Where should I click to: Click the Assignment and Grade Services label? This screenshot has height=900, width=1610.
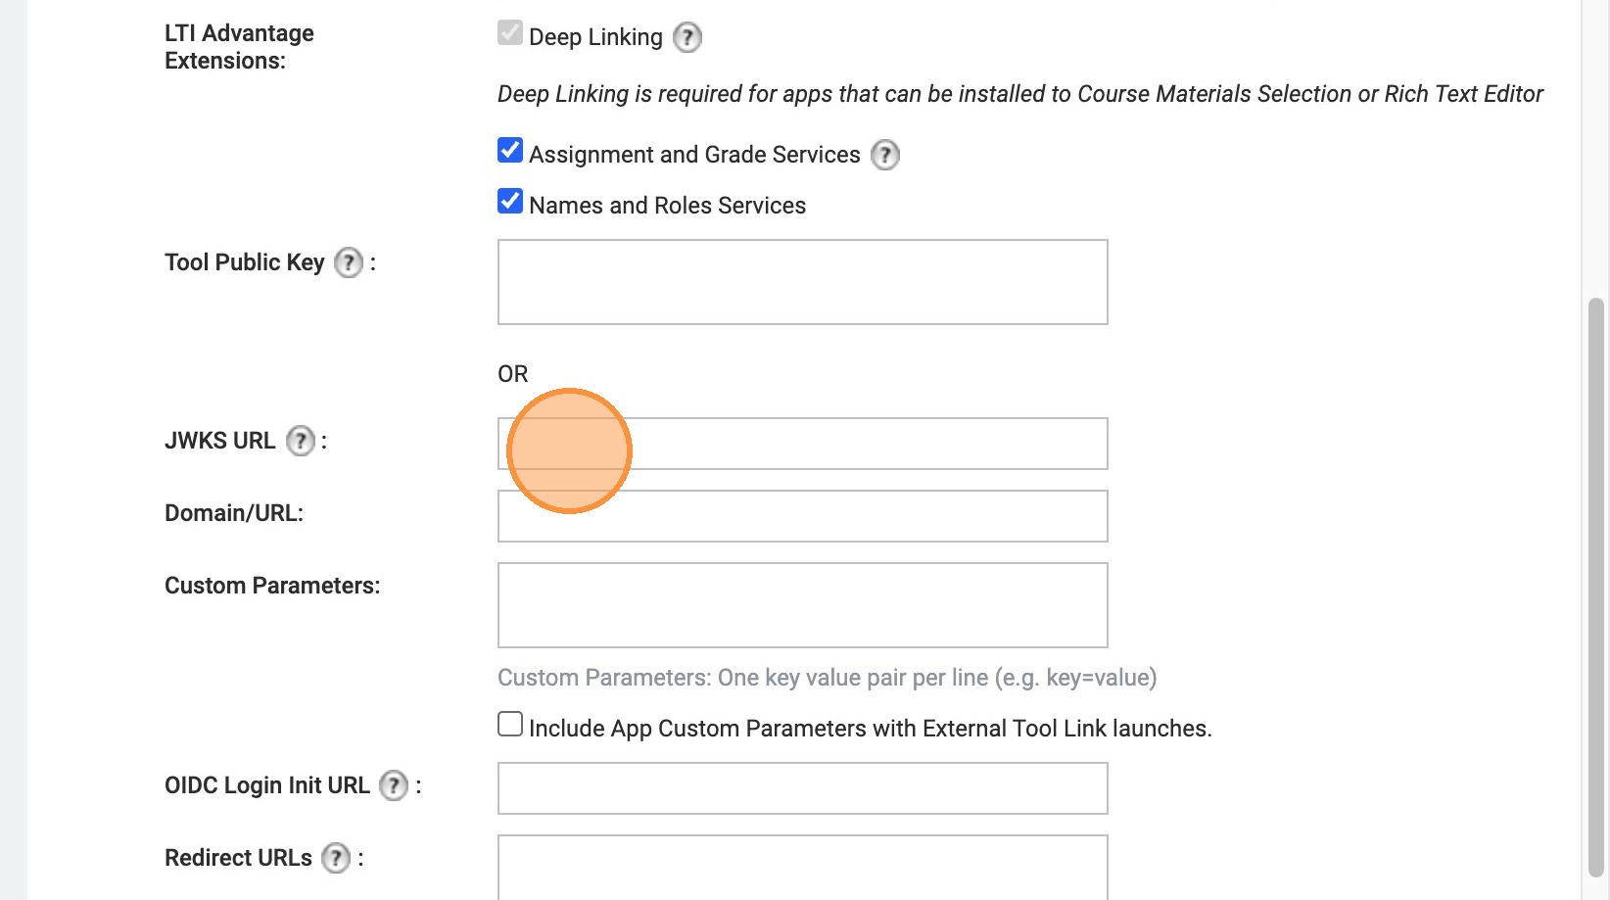694,155
